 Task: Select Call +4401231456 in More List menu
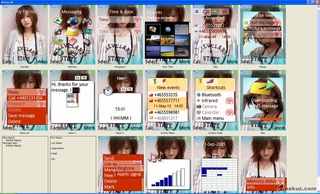[26, 98]
